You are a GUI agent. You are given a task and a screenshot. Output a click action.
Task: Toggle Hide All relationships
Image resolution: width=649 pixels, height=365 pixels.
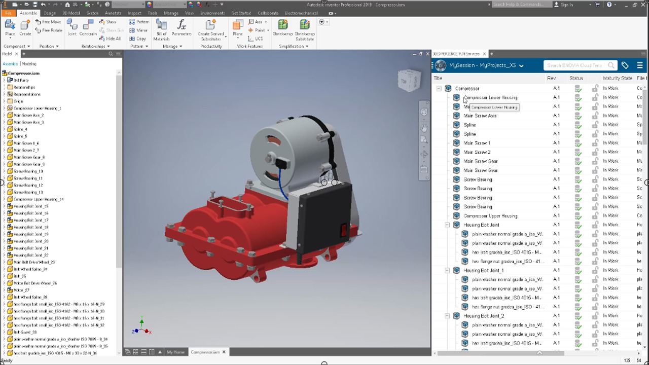tap(108, 39)
